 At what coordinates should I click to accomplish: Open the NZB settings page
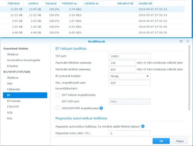point(10,113)
